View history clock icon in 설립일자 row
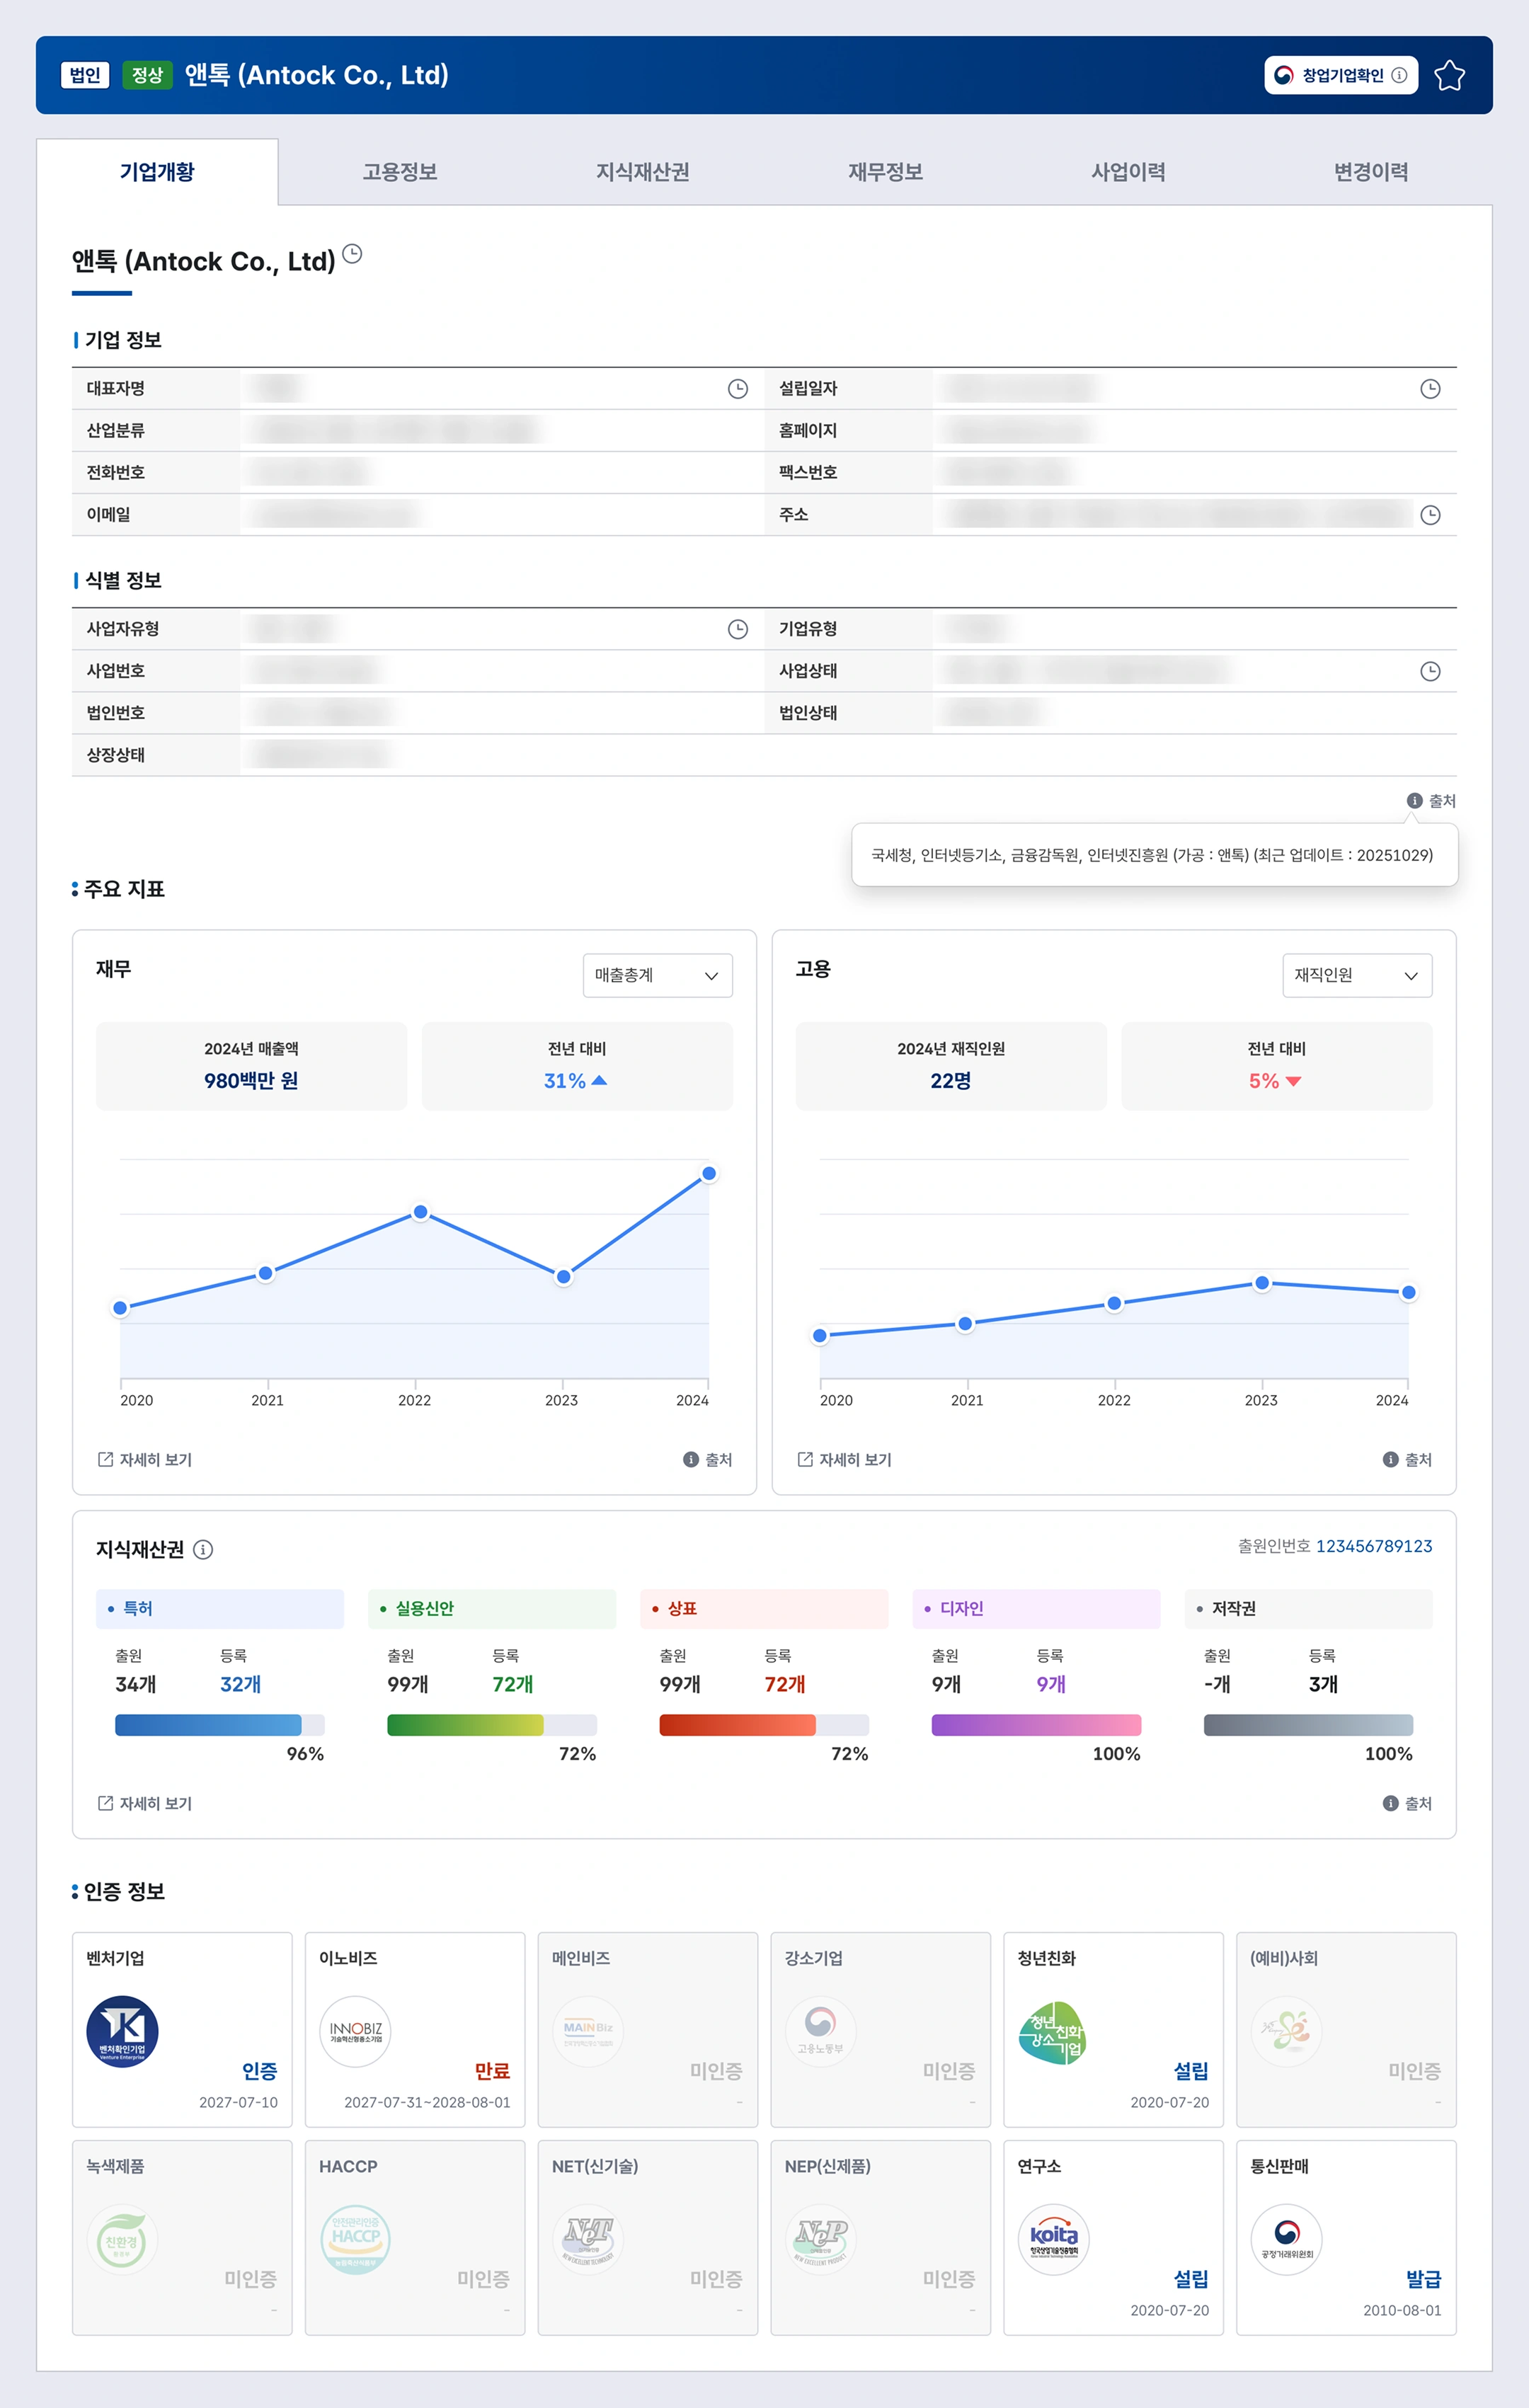Image resolution: width=1529 pixels, height=2408 pixels. 1430,389
